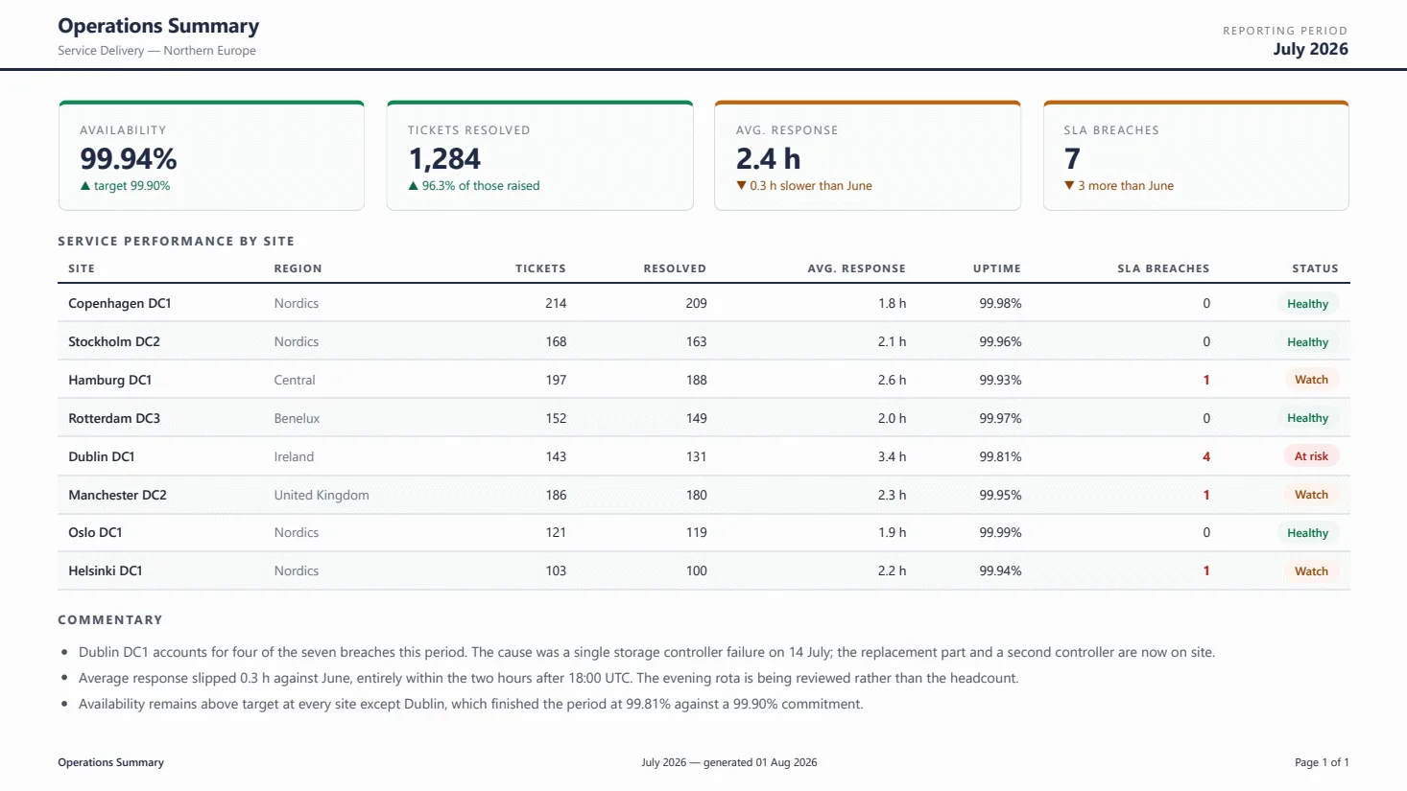The height and width of the screenshot is (791, 1407).
Task: Click "0.3 h slower than June" text
Action: [811, 186]
